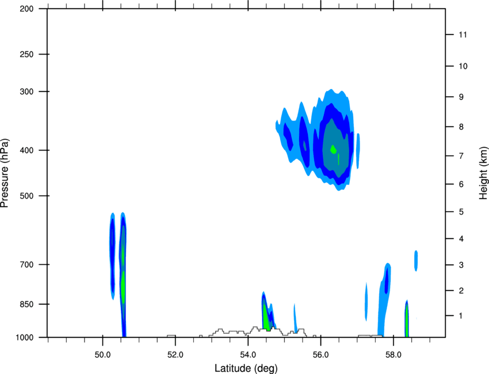Click the green core of the upper-level plume
Image resolution: width=489 pixels, height=374 pixels.
333,150
